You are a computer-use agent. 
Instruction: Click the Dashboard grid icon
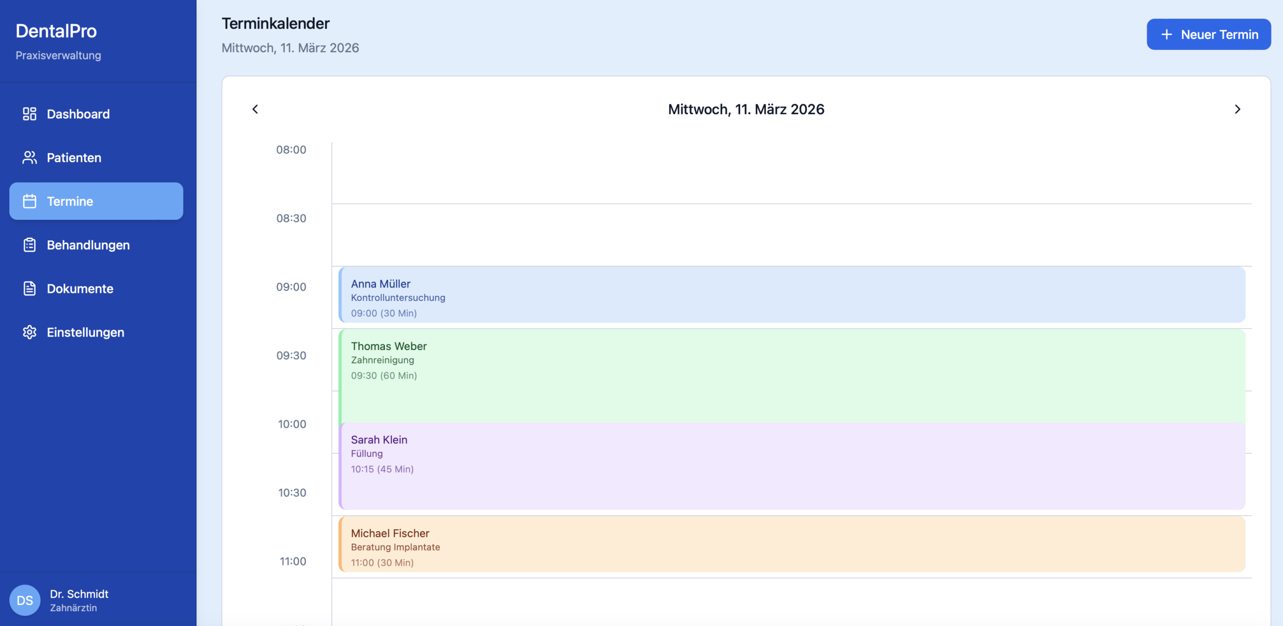point(30,114)
